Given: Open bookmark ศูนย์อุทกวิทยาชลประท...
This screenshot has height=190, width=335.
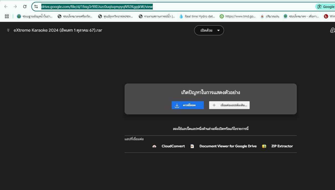Looking at the screenshot, I should (x=116, y=16).
